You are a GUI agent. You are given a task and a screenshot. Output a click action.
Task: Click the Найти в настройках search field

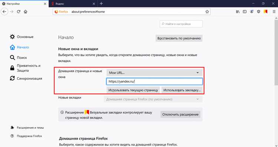tap(181, 24)
